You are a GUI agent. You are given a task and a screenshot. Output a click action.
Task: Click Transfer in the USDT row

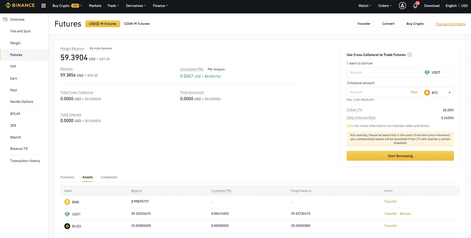pos(390,214)
